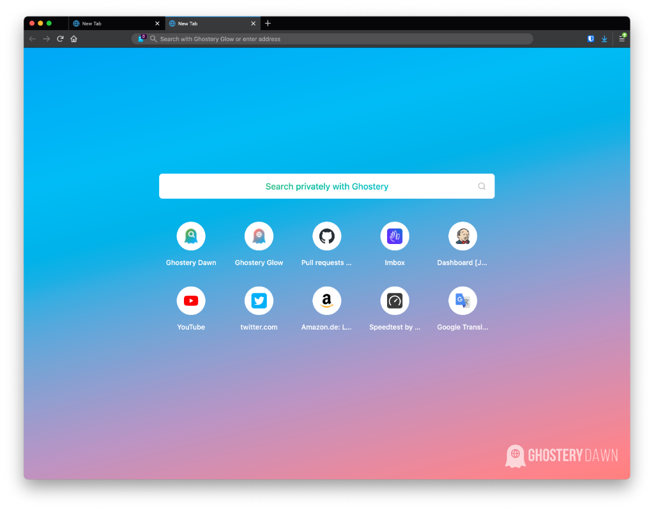Open the downloads panel

[x=604, y=39]
